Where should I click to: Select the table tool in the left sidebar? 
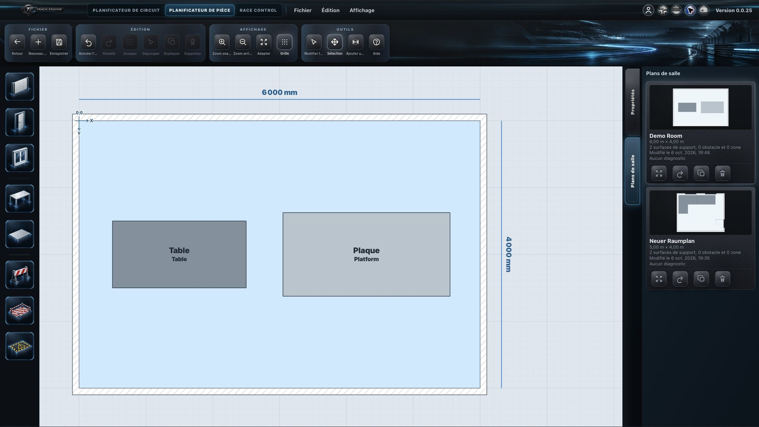coord(19,198)
